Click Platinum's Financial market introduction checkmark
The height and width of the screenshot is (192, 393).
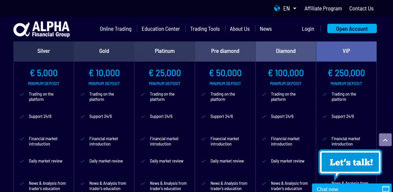click(x=143, y=139)
